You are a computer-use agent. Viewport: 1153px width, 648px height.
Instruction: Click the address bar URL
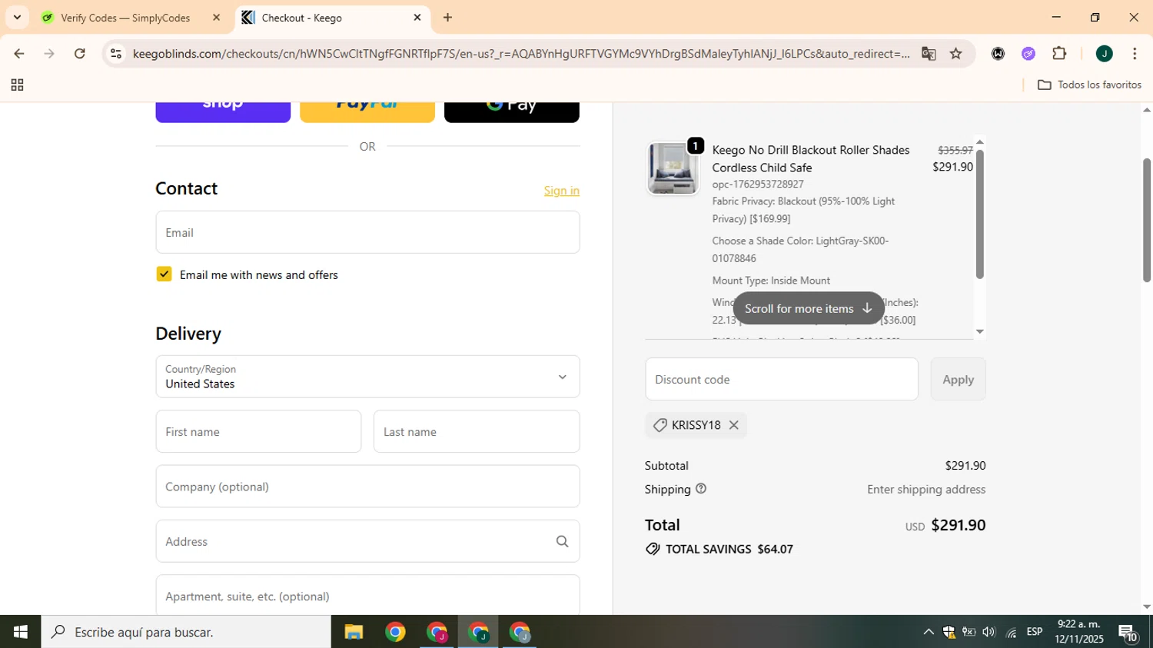point(520,53)
